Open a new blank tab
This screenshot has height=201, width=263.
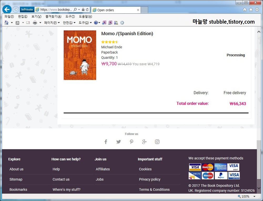tap(144, 10)
